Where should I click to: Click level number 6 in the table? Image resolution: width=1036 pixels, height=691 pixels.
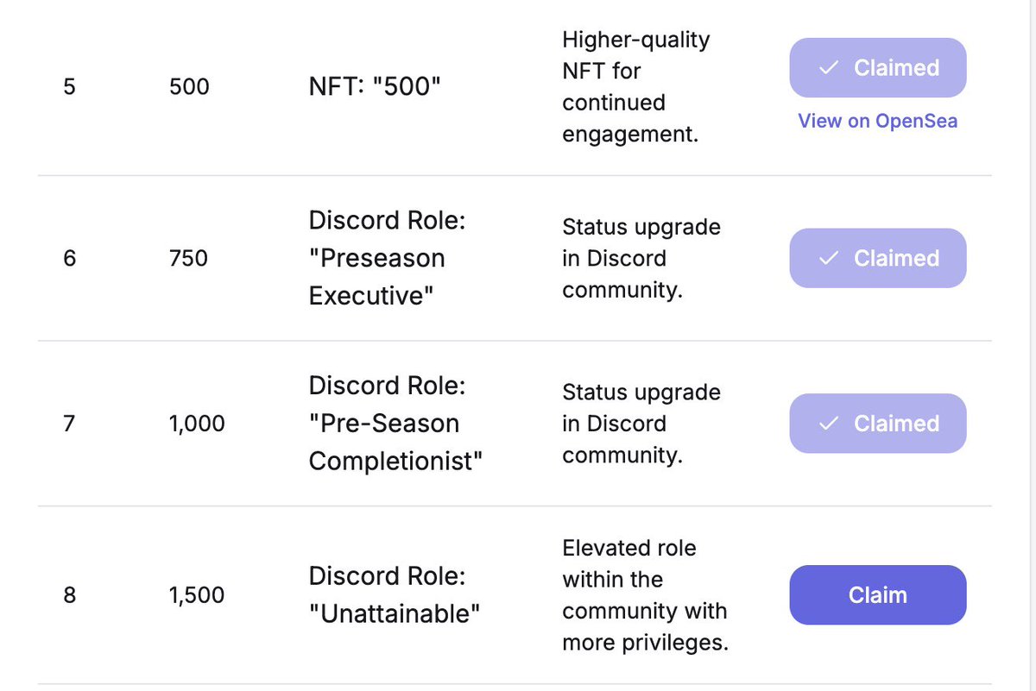pyautogui.click(x=70, y=258)
